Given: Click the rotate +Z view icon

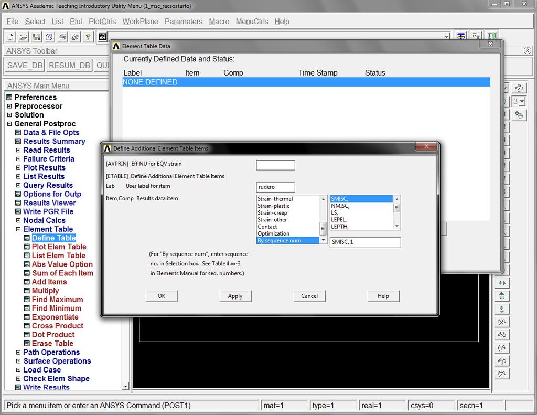Looking at the screenshot, I should (x=502, y=374).
